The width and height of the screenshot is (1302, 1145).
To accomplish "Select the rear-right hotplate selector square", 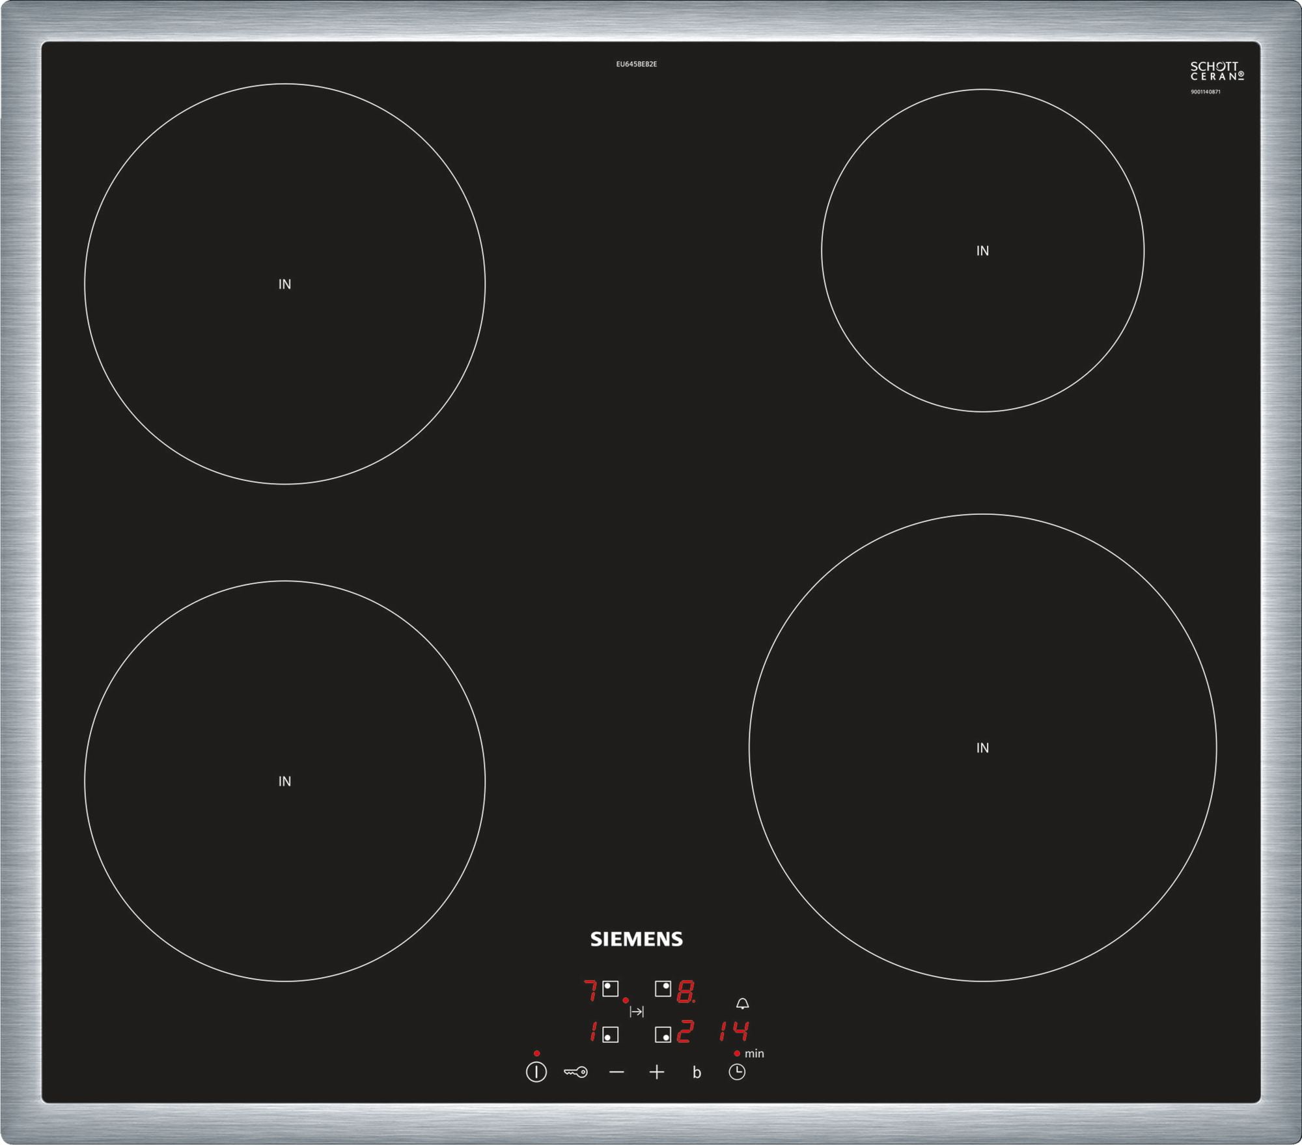I will click(663, 989).
